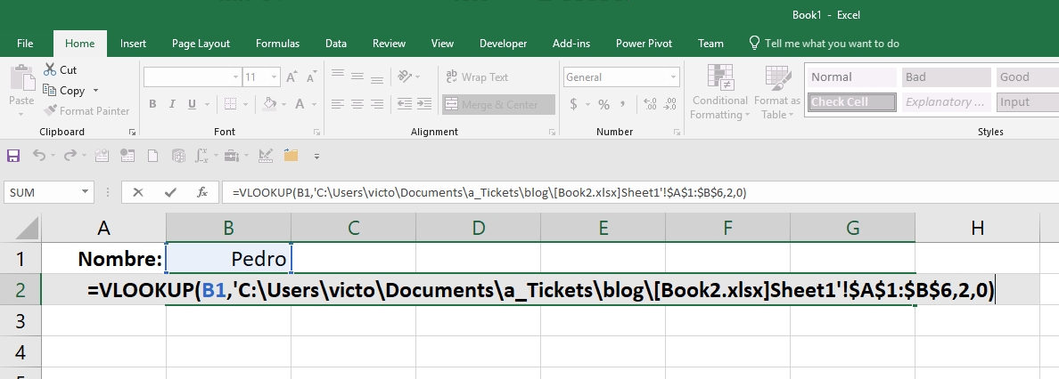1059x379 pixels.
Task: Open the Insert Function fx dialog
Action: tap(202, 191)
